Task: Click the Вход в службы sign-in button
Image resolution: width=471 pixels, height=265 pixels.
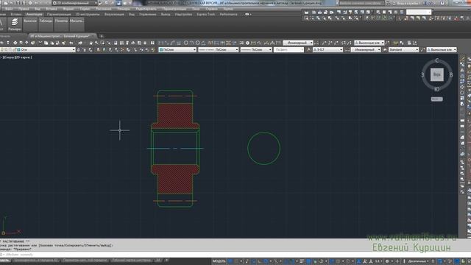Action: 409,3
